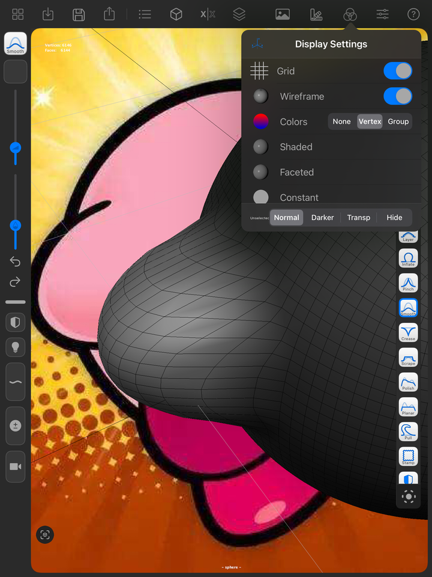Click the symmetry X|X toolbar icon
This screenshot has height=577, width=432.
[208, 14]
